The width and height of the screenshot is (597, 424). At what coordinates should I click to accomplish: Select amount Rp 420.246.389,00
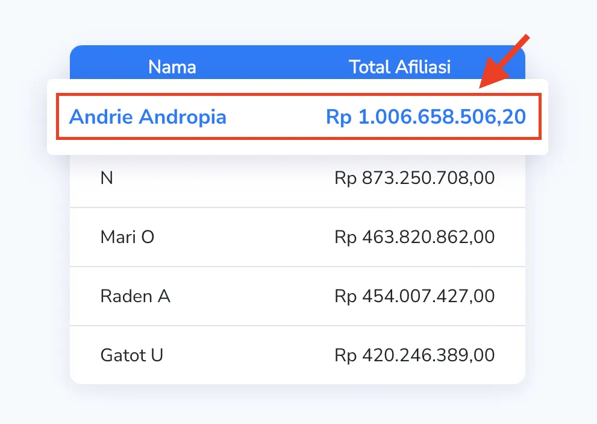pyautogui.click(x=414, y=355)
